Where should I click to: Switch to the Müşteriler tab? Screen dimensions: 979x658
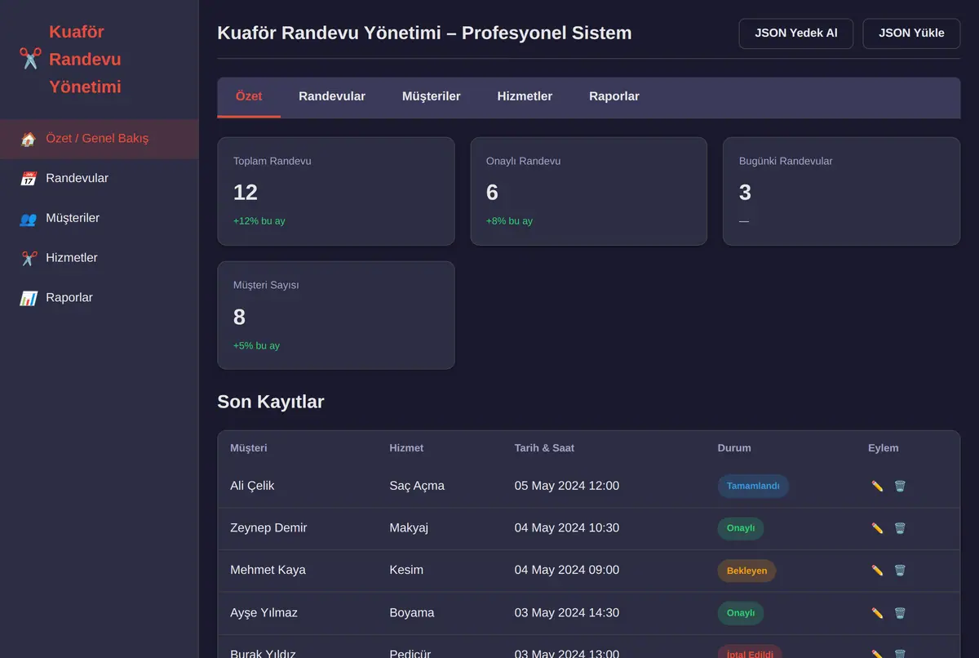click(432, 96)
